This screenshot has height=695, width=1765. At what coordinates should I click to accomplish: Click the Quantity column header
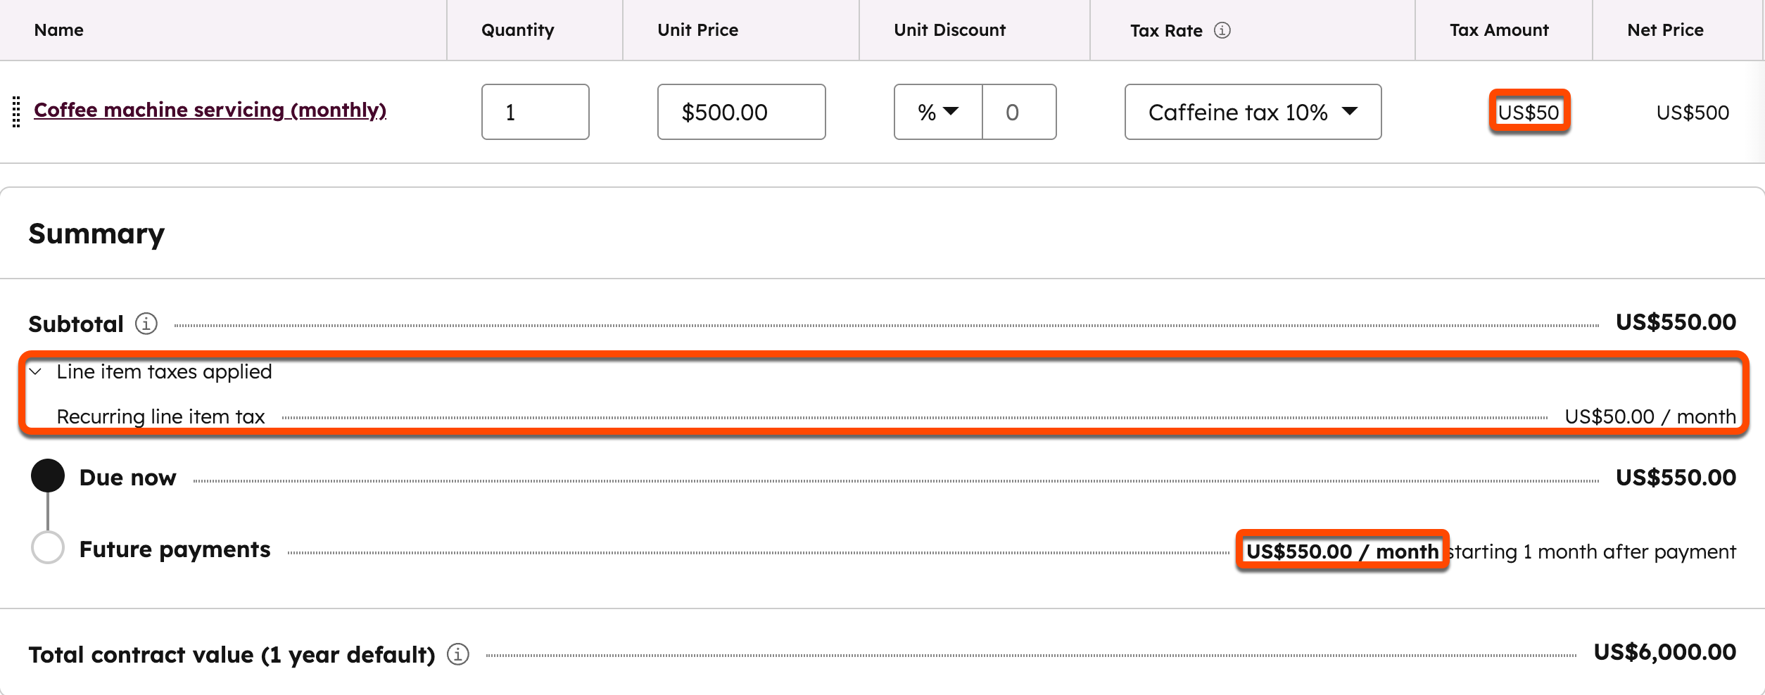518,30
